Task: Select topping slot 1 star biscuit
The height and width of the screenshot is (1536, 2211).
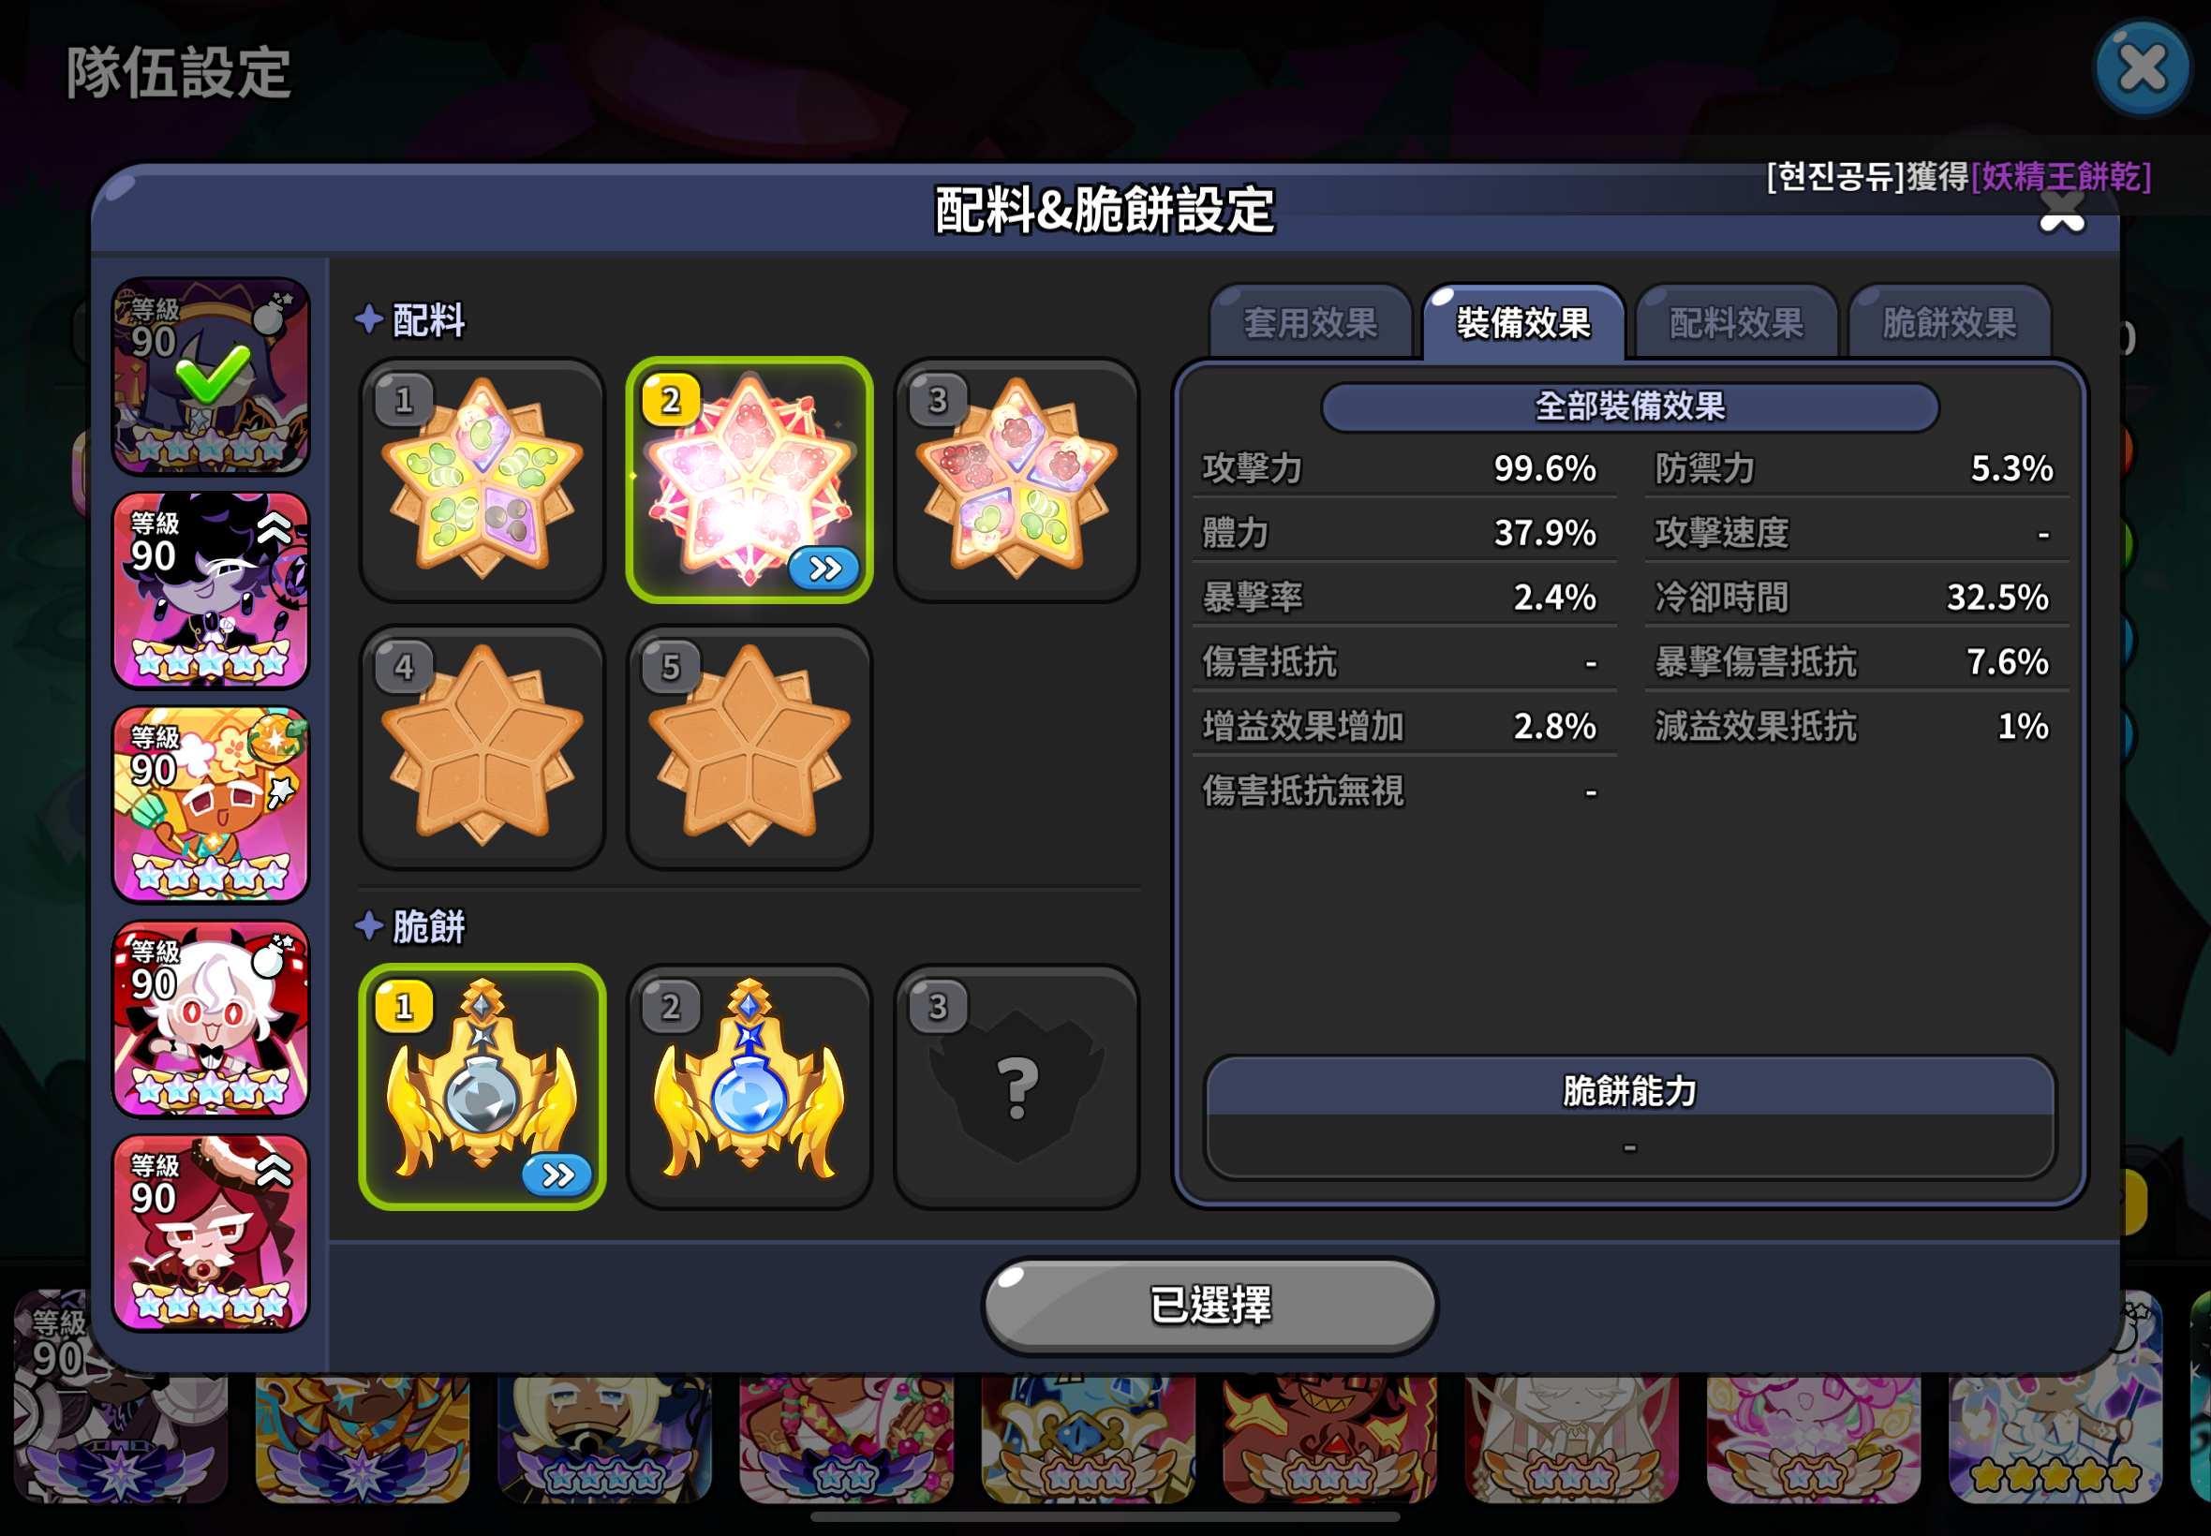Action: (482, 480)
